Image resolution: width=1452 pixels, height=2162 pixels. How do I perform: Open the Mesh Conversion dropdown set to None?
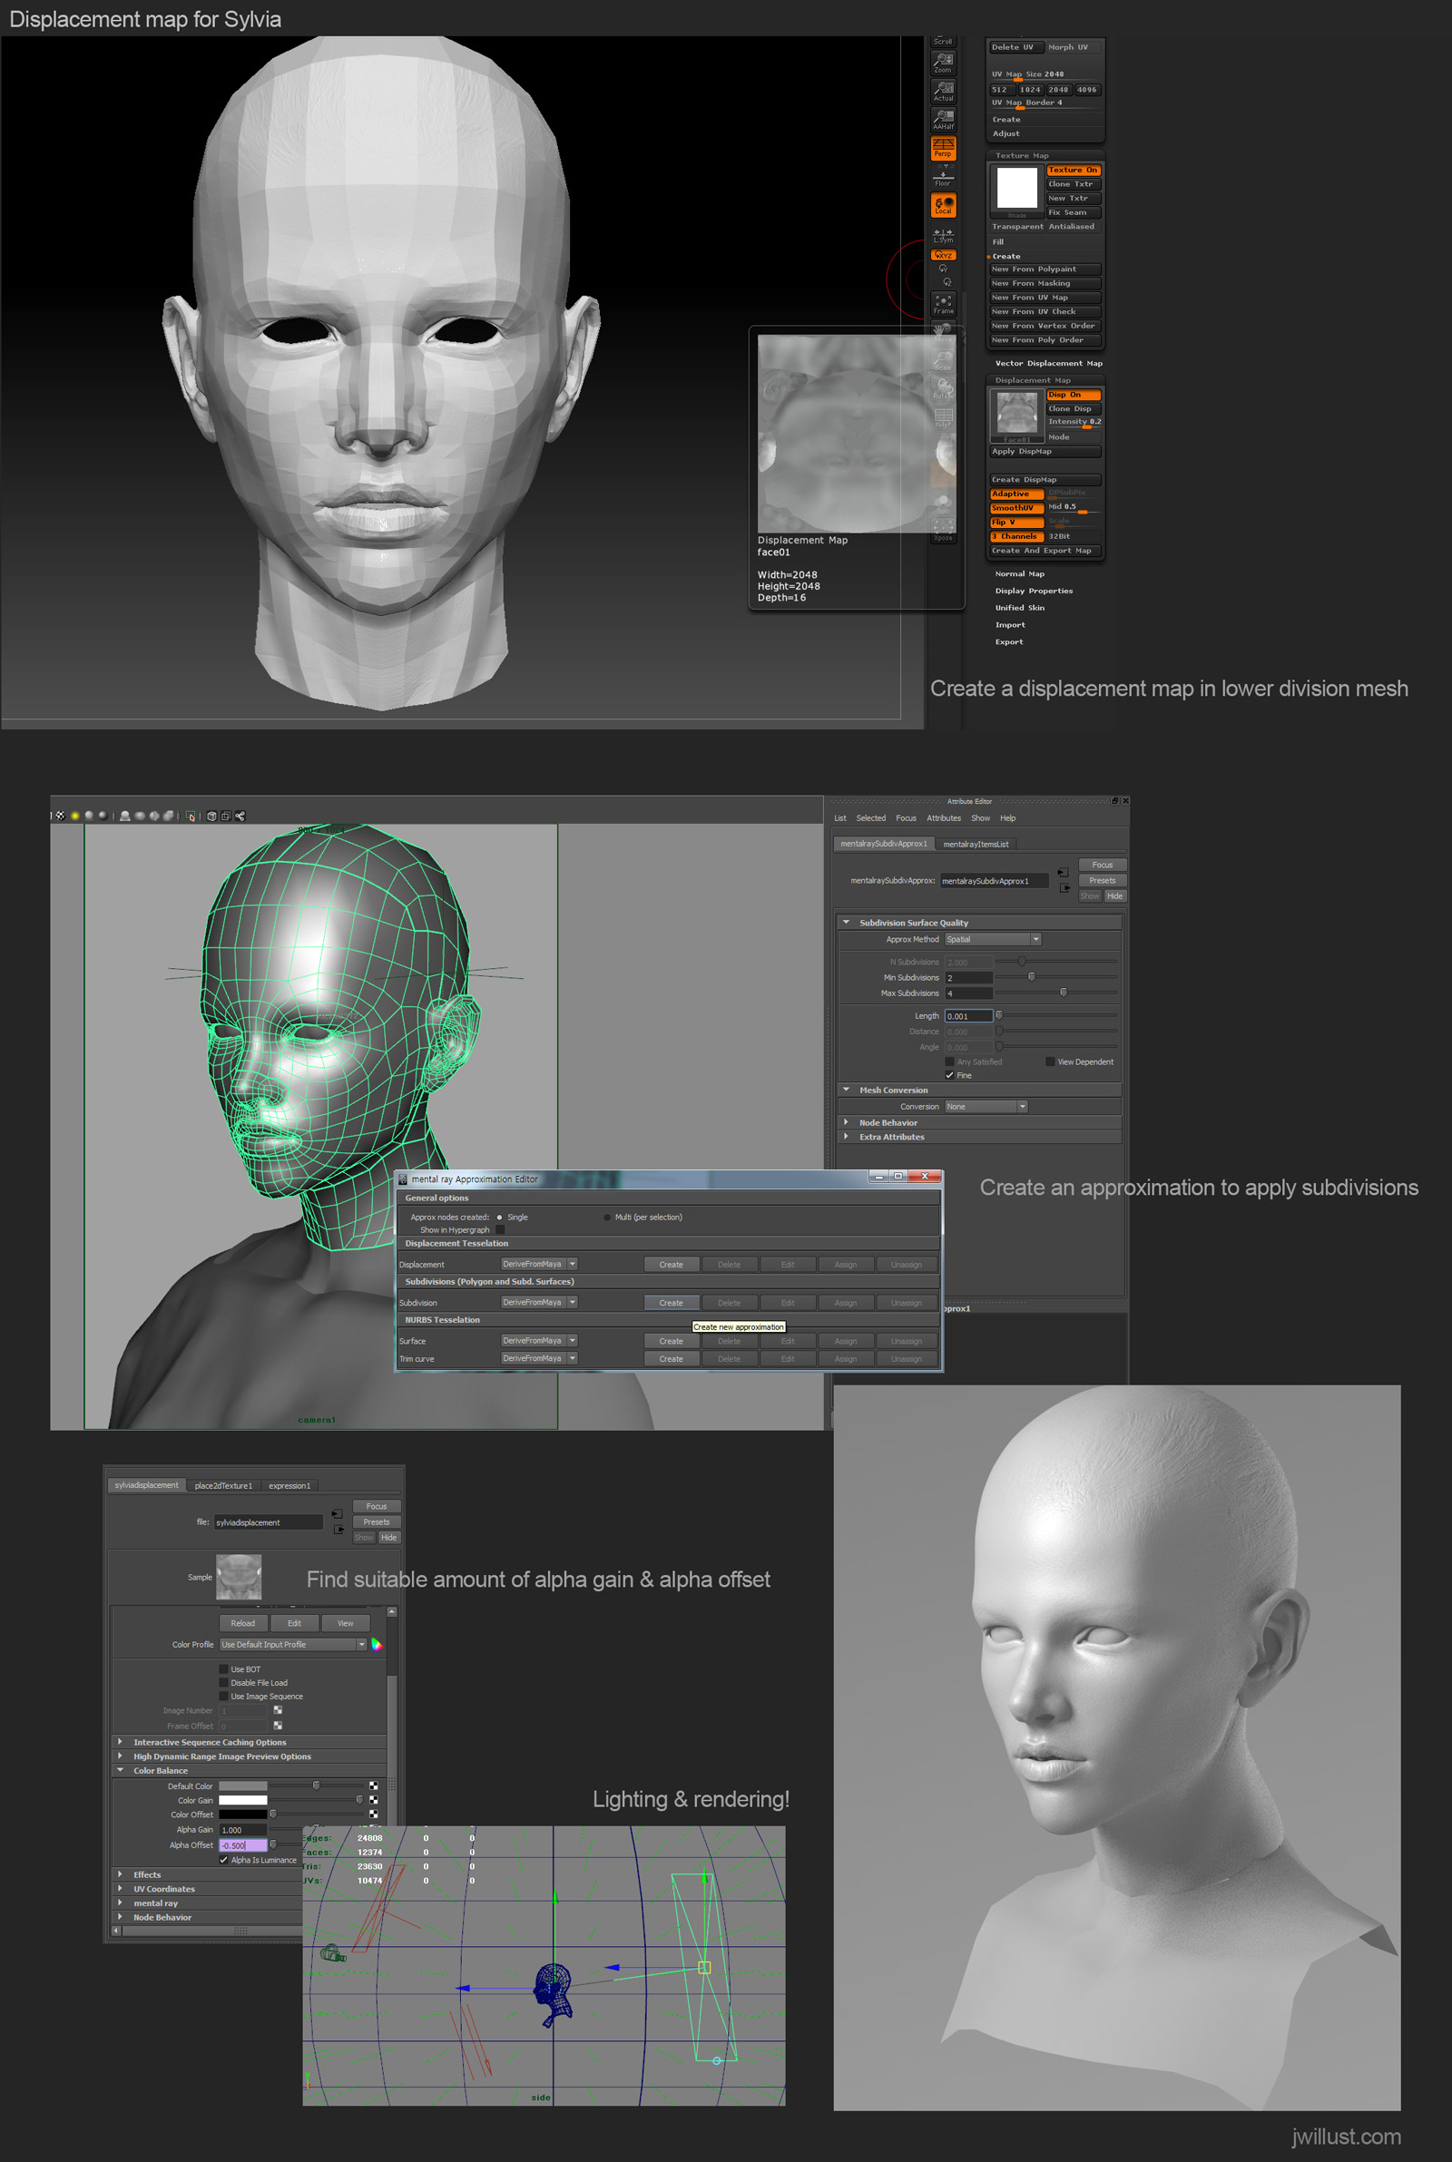(986, 1106)
